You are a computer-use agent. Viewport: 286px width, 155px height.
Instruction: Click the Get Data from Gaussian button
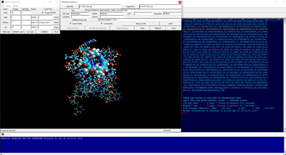[x=97, y=28]
